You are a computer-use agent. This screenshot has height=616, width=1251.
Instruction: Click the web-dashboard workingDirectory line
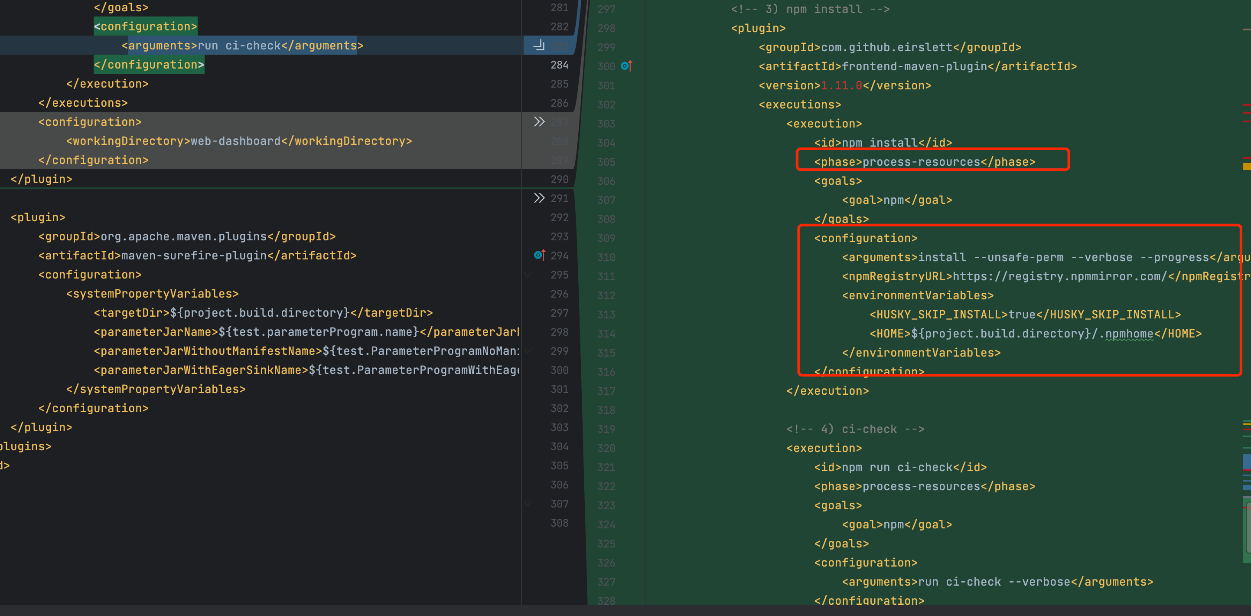pos(239,141)
